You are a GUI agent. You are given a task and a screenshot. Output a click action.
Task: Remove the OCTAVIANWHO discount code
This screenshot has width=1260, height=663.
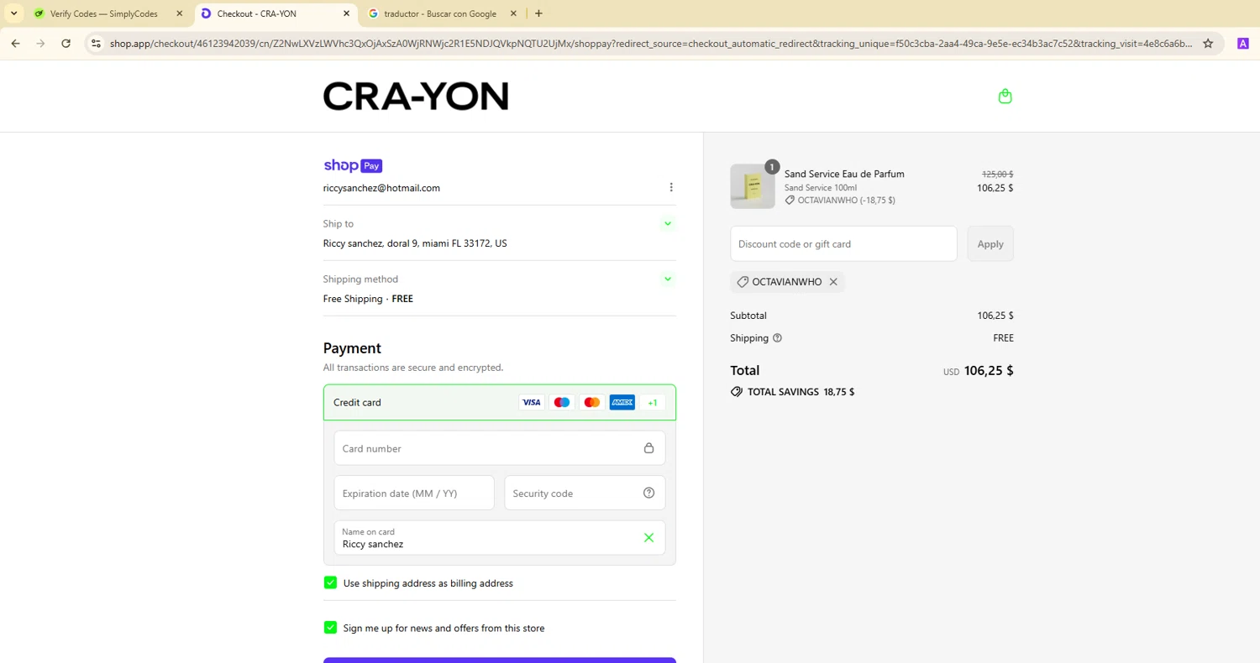coord(833,282)
